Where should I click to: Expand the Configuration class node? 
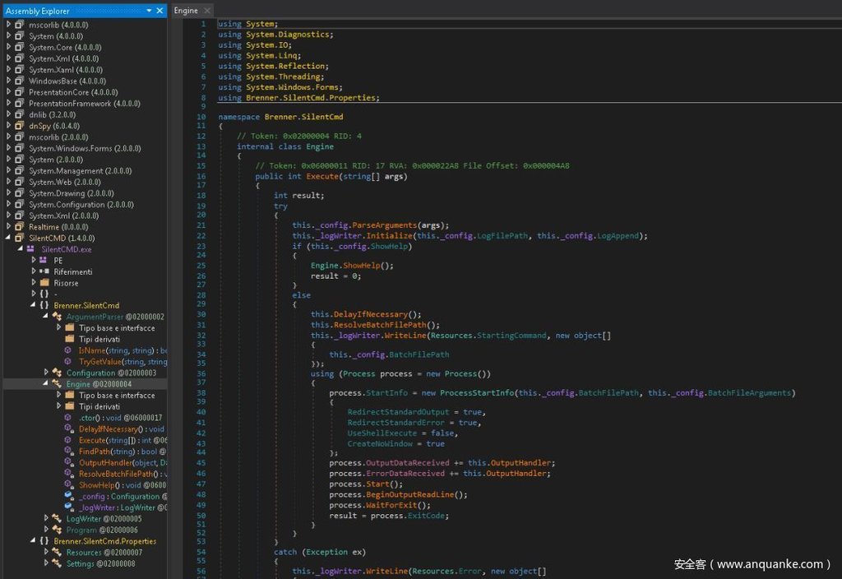click(47, 373)
